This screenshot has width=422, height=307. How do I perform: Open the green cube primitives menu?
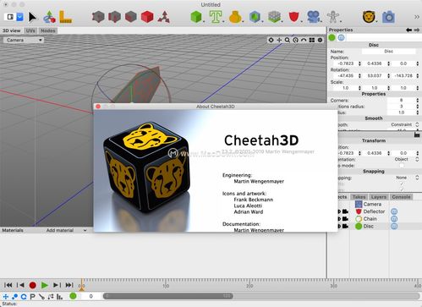(x=196, y=17)
